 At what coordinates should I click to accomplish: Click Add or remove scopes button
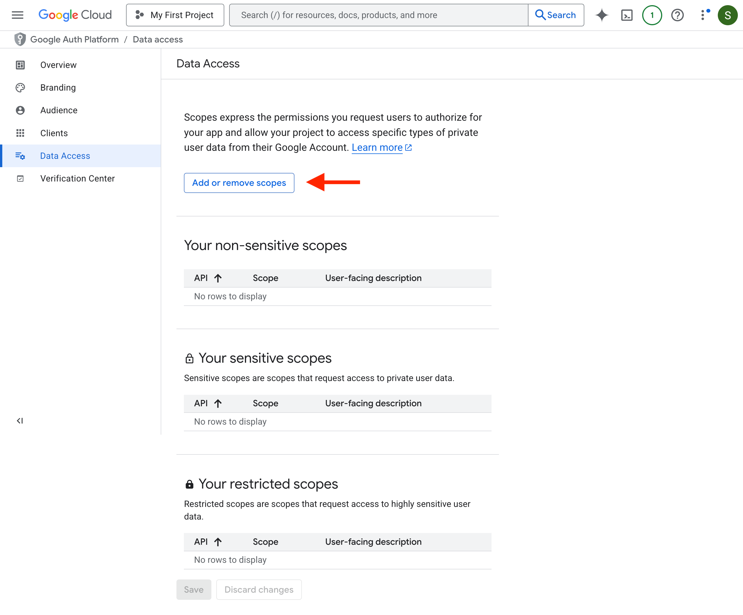[239, 183]
